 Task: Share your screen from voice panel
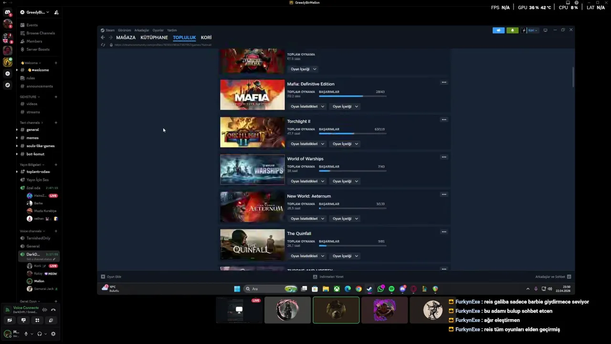pos(23,321)
